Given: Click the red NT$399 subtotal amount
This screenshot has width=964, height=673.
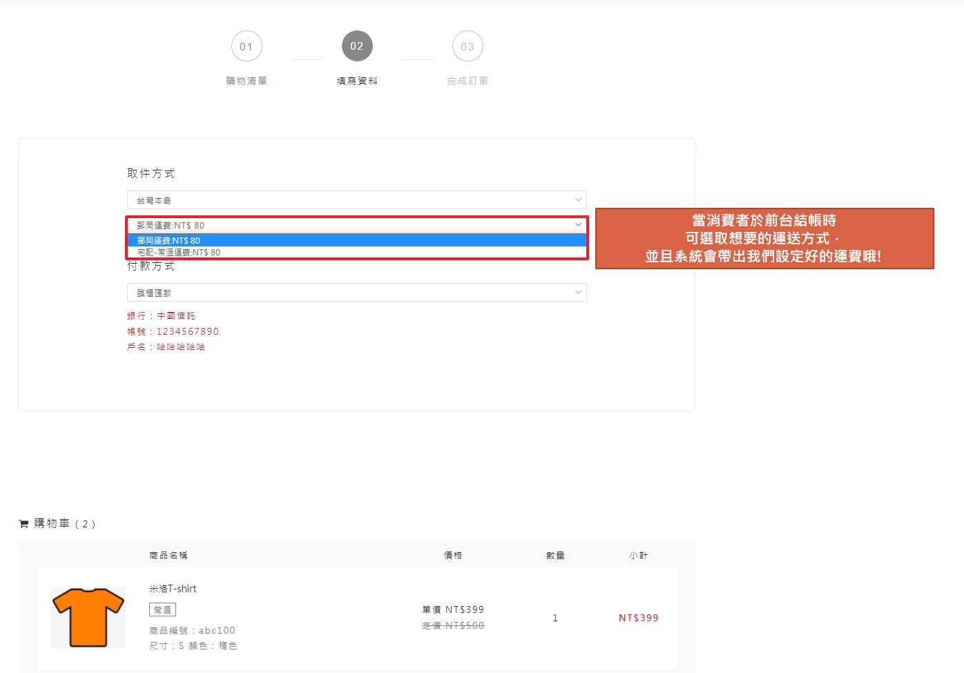Looking at the screenshot, I should (638, 618).
